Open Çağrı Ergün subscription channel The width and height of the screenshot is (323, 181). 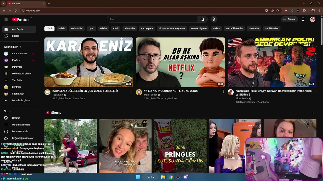click(x=19, y=94)
